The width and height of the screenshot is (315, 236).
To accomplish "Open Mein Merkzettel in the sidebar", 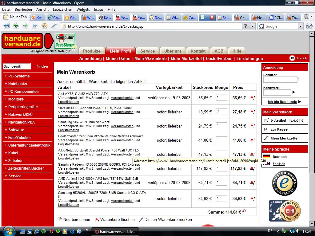I will click(285, 138).
